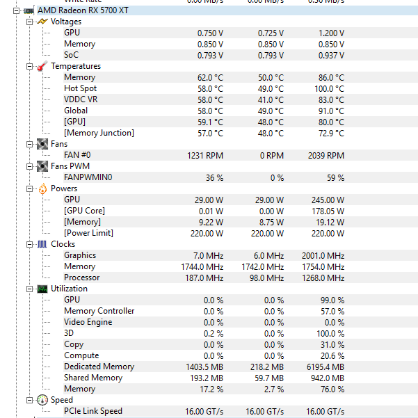Click the Fans PWM category fan icon
Image resolution: width=418 pixels, height=418 pixels.
42,166
